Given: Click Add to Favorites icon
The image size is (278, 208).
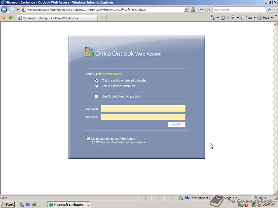Looking at the screenshot, I should 11,18.
